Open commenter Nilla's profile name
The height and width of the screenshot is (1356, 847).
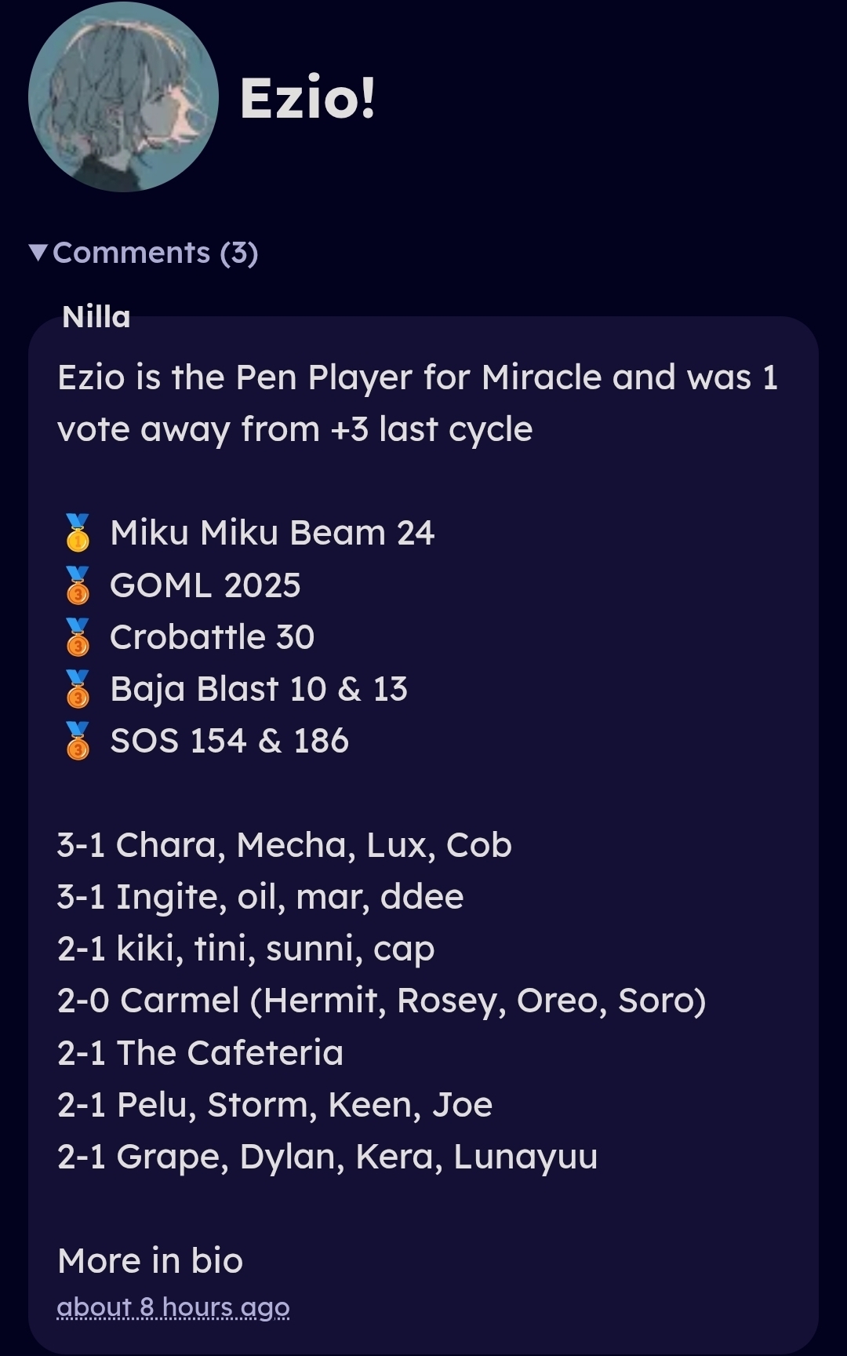click(x=96, y=317)
